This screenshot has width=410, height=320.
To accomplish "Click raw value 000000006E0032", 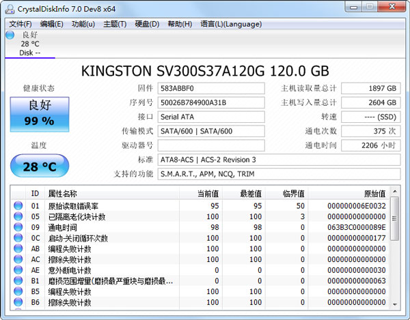I will click(x=357, y=206).
